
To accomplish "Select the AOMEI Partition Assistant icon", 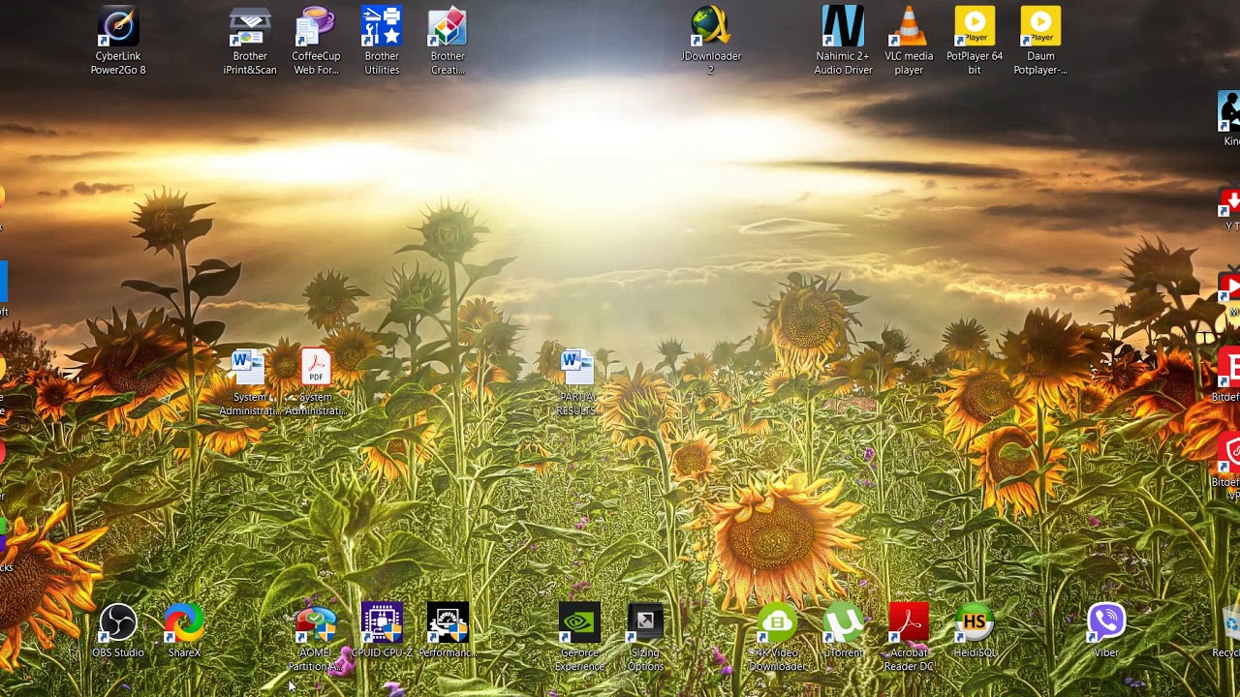I will tap(316, 623).
